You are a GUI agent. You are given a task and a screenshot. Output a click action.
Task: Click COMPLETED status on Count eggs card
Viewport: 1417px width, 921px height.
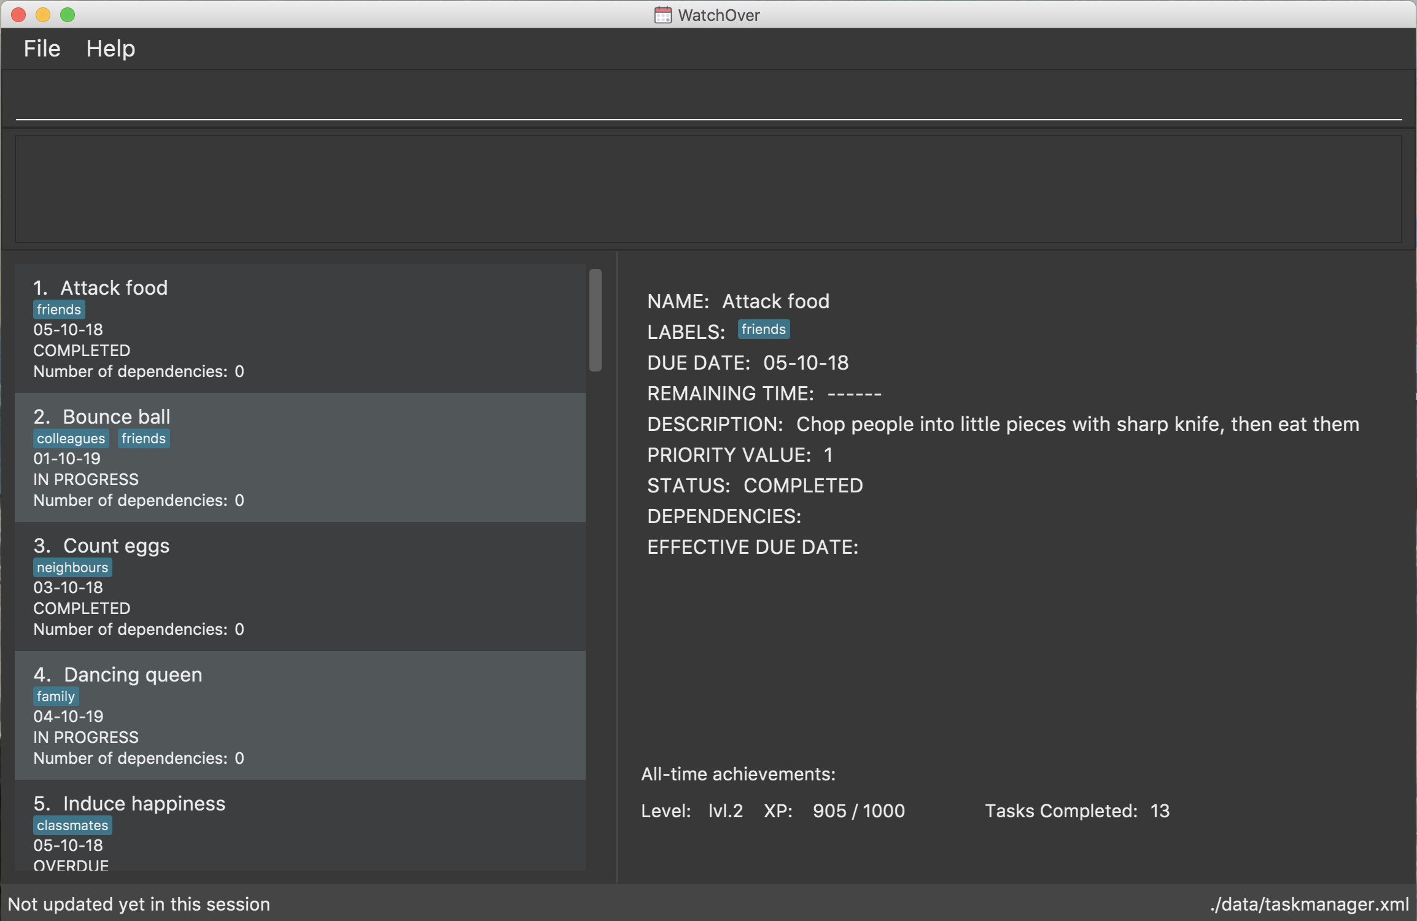pos(82,608)
